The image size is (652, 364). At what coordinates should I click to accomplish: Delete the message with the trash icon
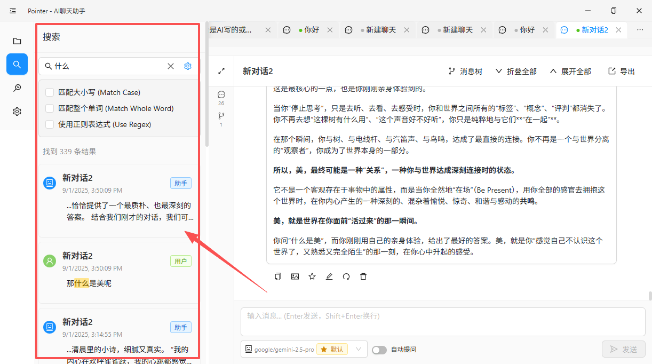click(363, 276)
